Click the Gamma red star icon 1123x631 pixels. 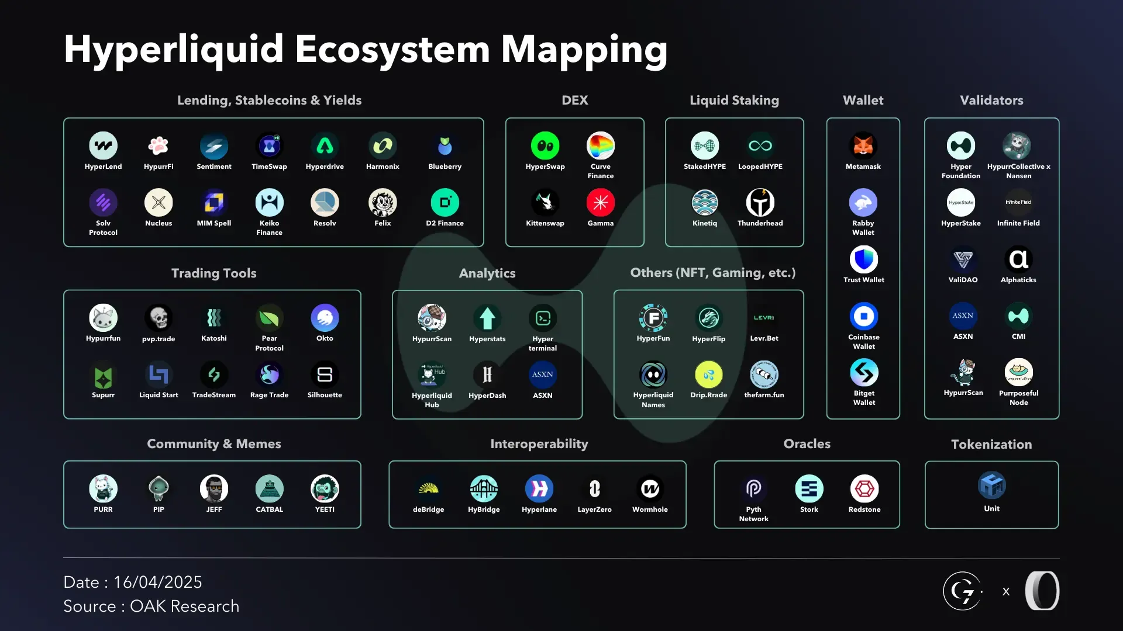[600, 203]
